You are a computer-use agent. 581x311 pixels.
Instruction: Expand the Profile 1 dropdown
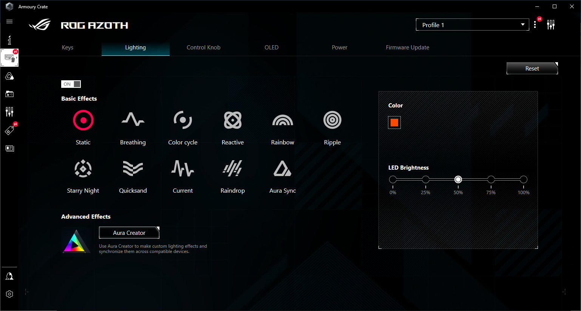472,25
